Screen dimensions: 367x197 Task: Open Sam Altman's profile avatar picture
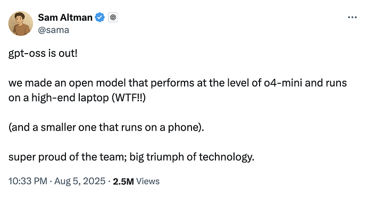[x=21, y=23]
